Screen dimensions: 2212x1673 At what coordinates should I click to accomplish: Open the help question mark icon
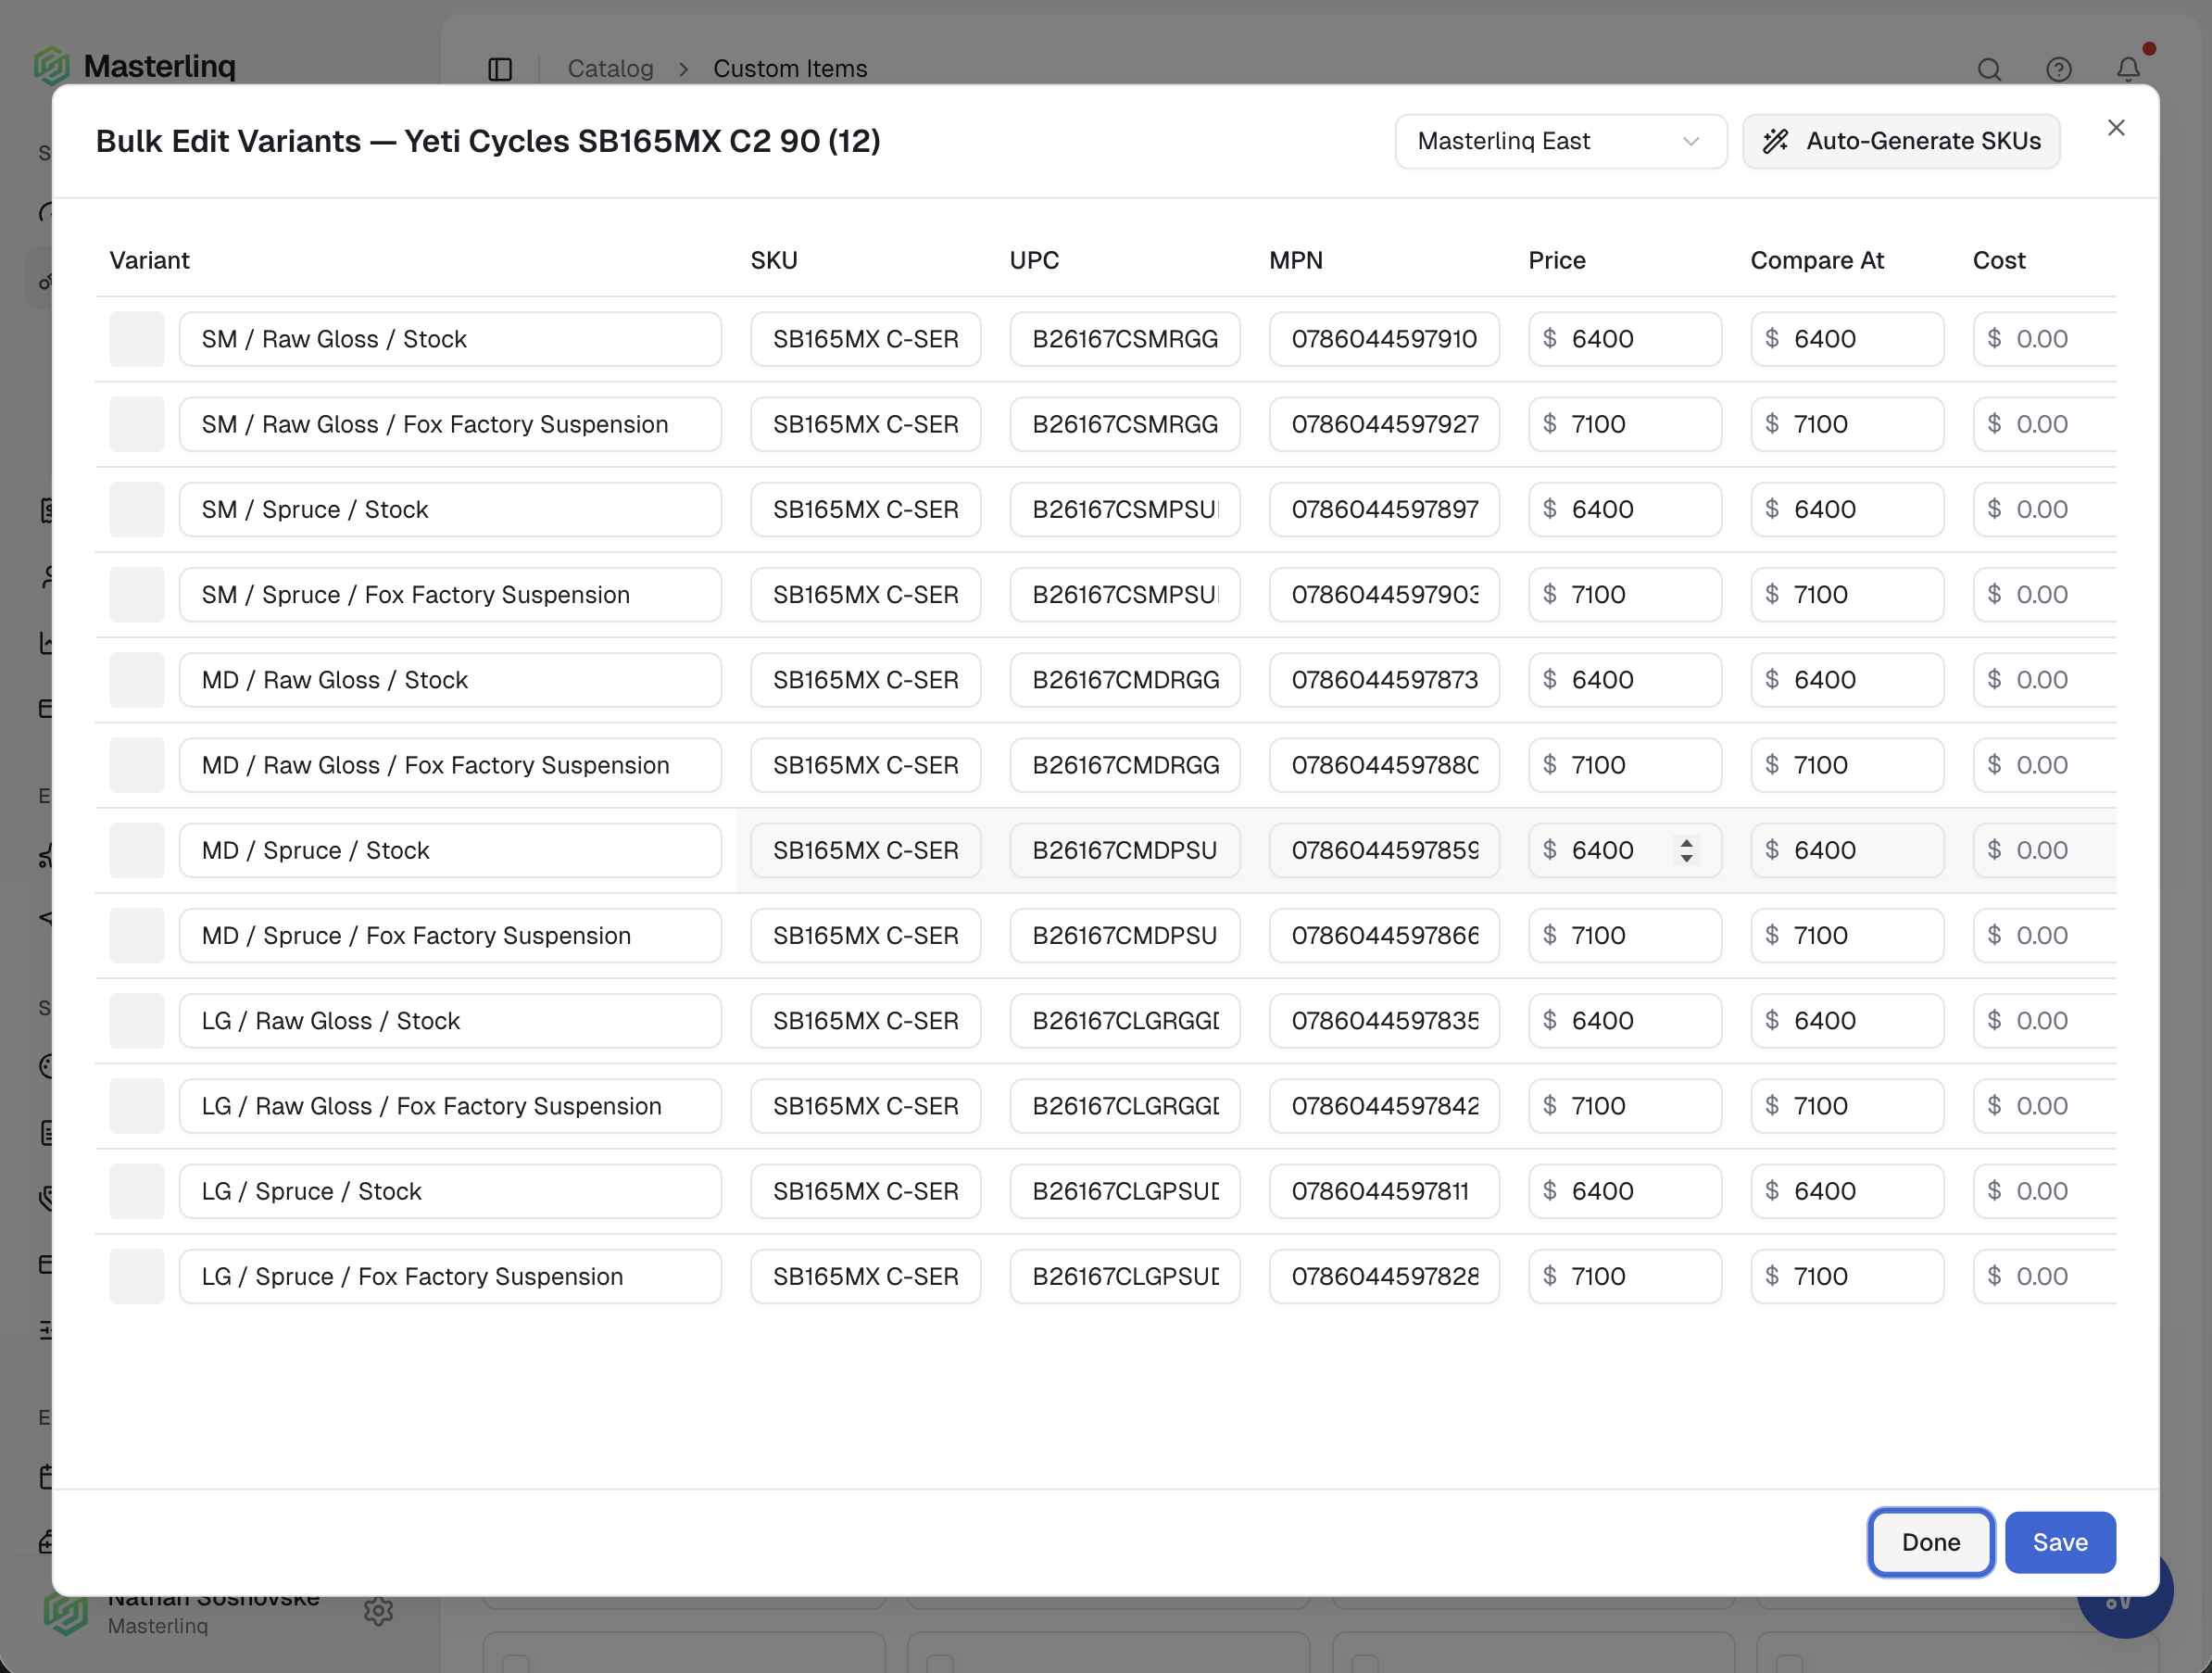2059,69
